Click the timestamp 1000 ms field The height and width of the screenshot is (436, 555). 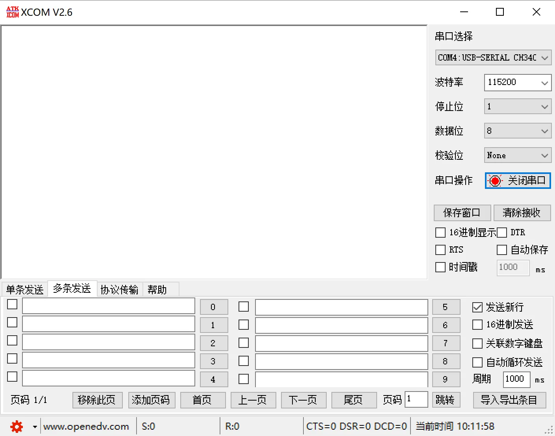pyautogui.click(x=513, y=268)
